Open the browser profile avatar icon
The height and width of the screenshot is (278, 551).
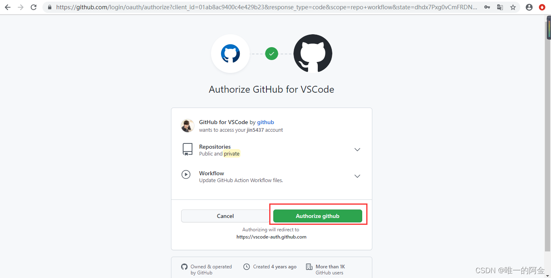pyautogui.click(x=529, y=7)
